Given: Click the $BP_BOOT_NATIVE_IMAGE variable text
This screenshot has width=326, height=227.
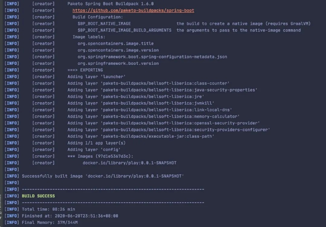Looking at the screenshot, I should coord(104,23).
